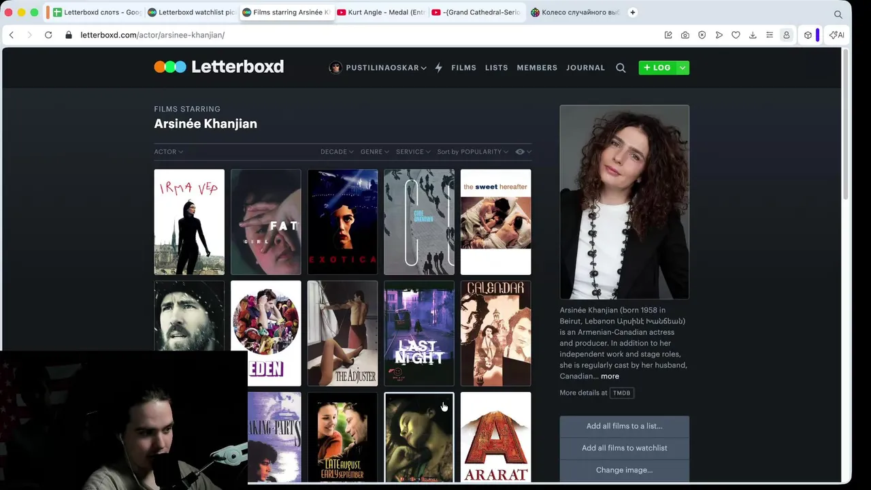Open the PUSTILINAOSKAR account menu

pos(386,67)
